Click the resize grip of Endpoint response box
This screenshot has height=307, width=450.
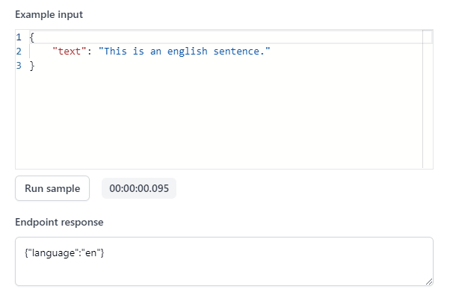coord(429,282)
